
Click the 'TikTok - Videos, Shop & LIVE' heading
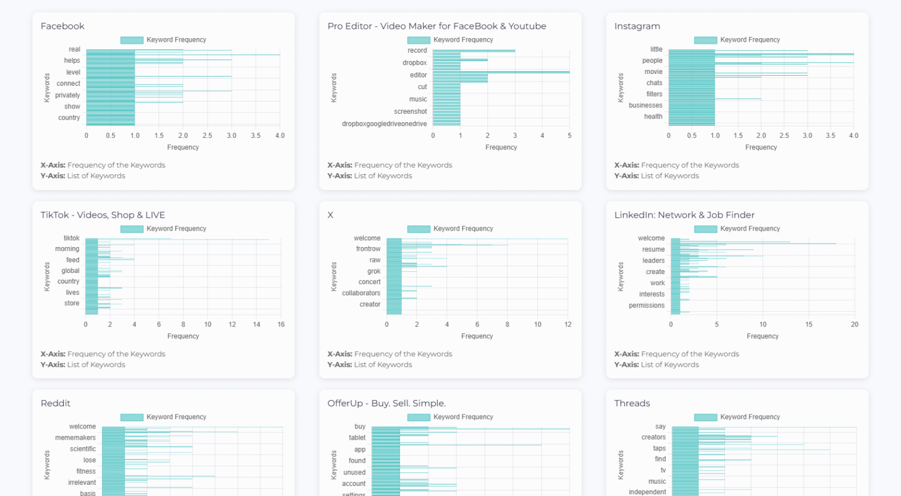point(103,215)
